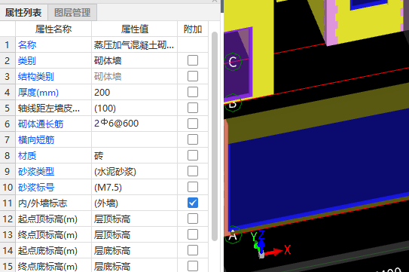Uncheck the 附加 box for 内/外墙标志
The width and height of the screenshot is (409, 272).
pyautogui.click(x=193, y=203)
